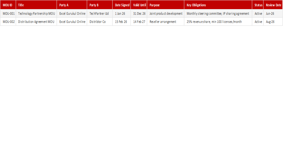Select the Distribtor Co cell
Image resolution: width=283 pixels, height=157 pixels.
[x=100, y=22]
